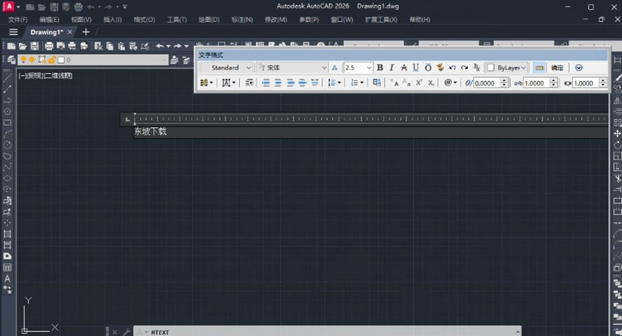Open the 编辑(E) menu
Viewport: 622px width, 336px height.
coord(49,20)
